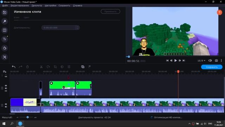Click the blue Сохранить export button
This screenshot has height=127, width=225.
tap(212, 67)
